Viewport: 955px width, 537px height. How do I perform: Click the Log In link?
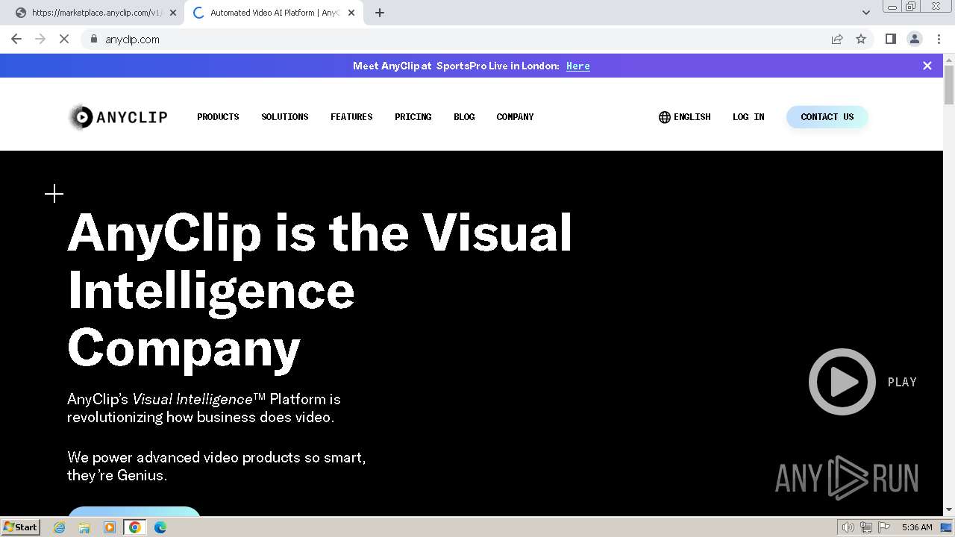point(748,117)
